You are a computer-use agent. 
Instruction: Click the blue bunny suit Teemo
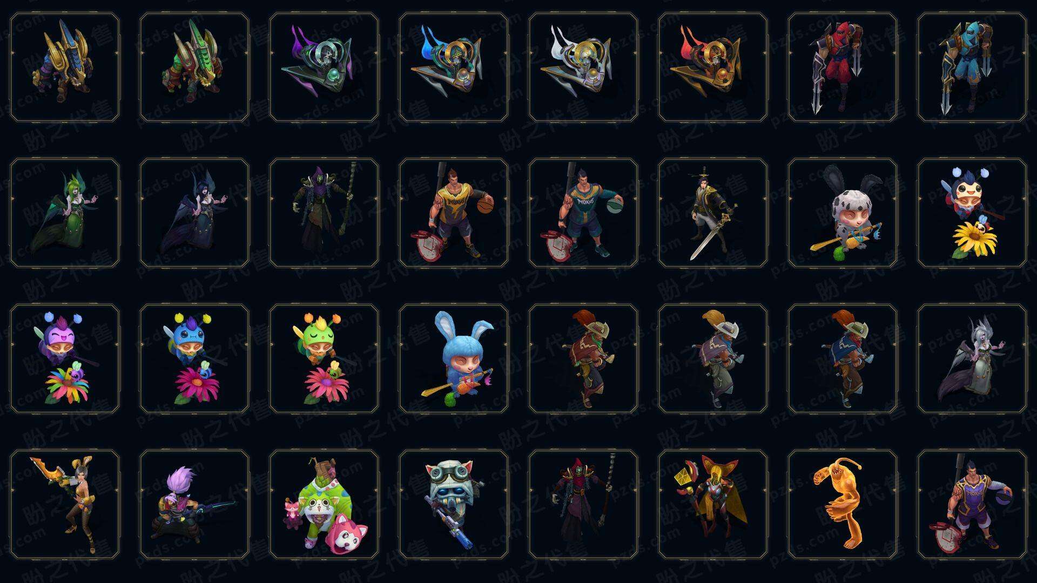pos(454,358)
